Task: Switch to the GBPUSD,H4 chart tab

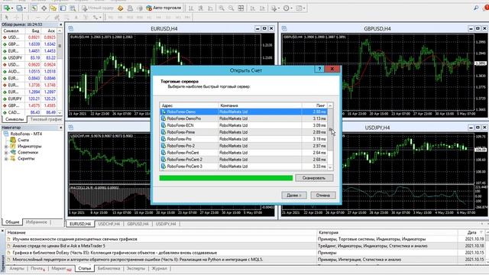Action: click(138, 224)
